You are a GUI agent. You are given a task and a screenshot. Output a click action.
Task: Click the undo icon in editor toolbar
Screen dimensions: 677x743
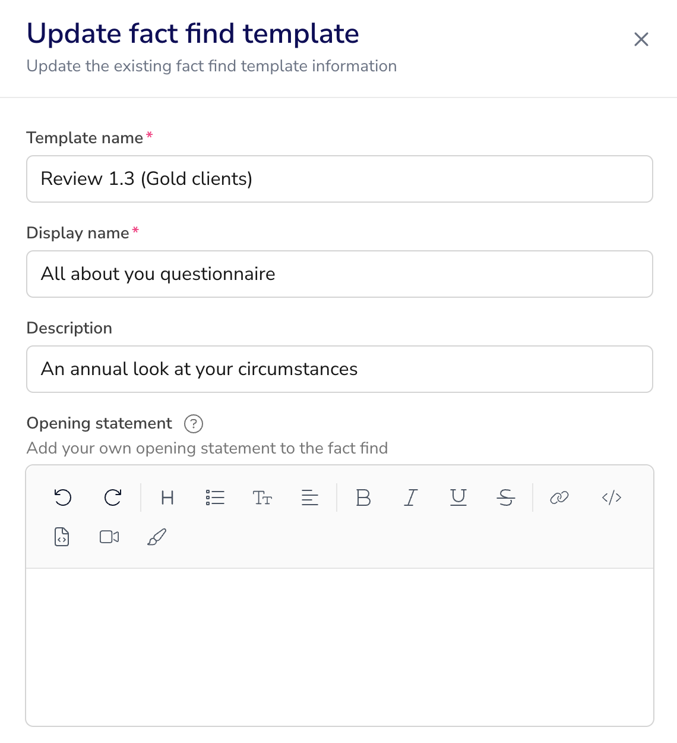(x=63, y=498)
